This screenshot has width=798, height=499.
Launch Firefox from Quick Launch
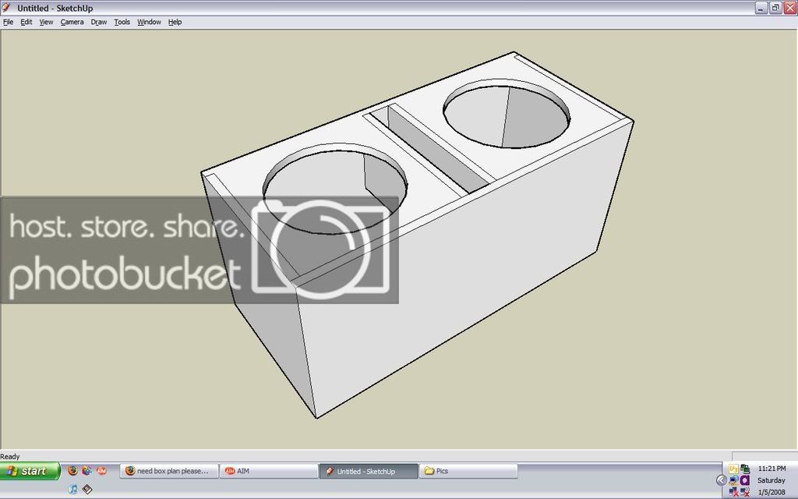[72, 470]
